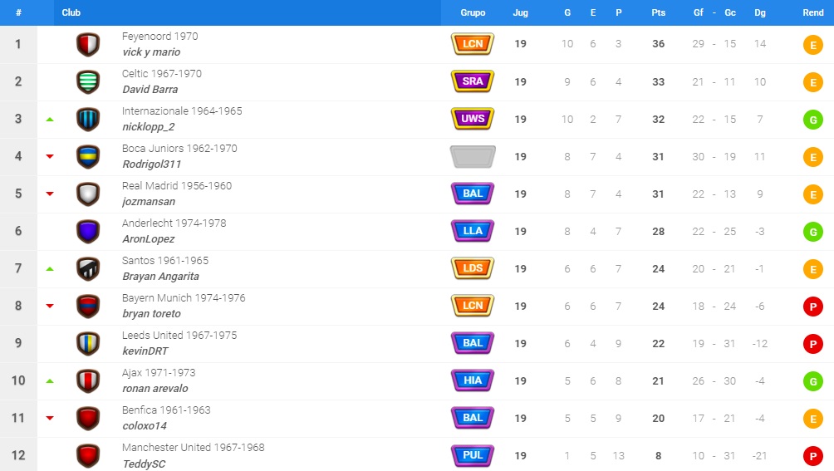This screenshot has height=471, width=834.
Task: Sort by Grupo column header
Action: (x=473, y=12)
